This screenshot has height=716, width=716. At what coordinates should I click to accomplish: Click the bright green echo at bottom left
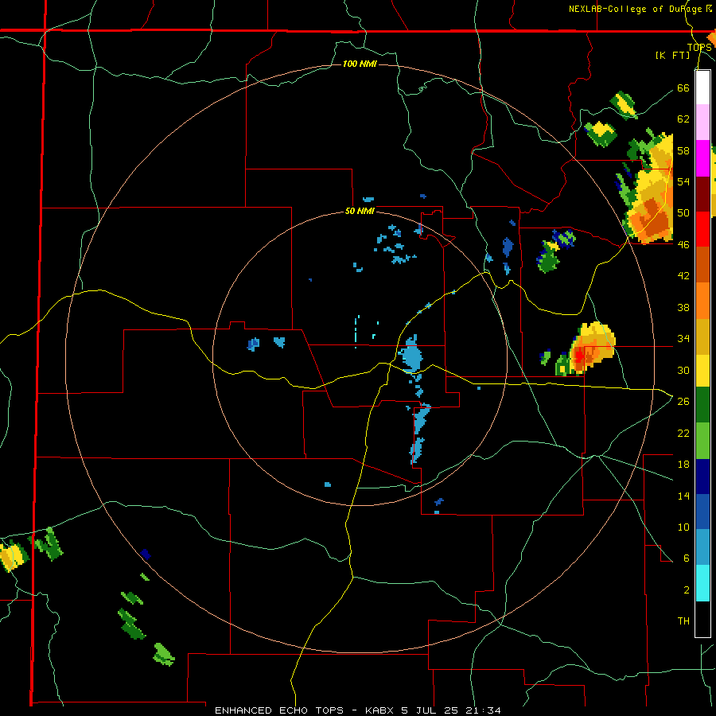tap(165, 654)
